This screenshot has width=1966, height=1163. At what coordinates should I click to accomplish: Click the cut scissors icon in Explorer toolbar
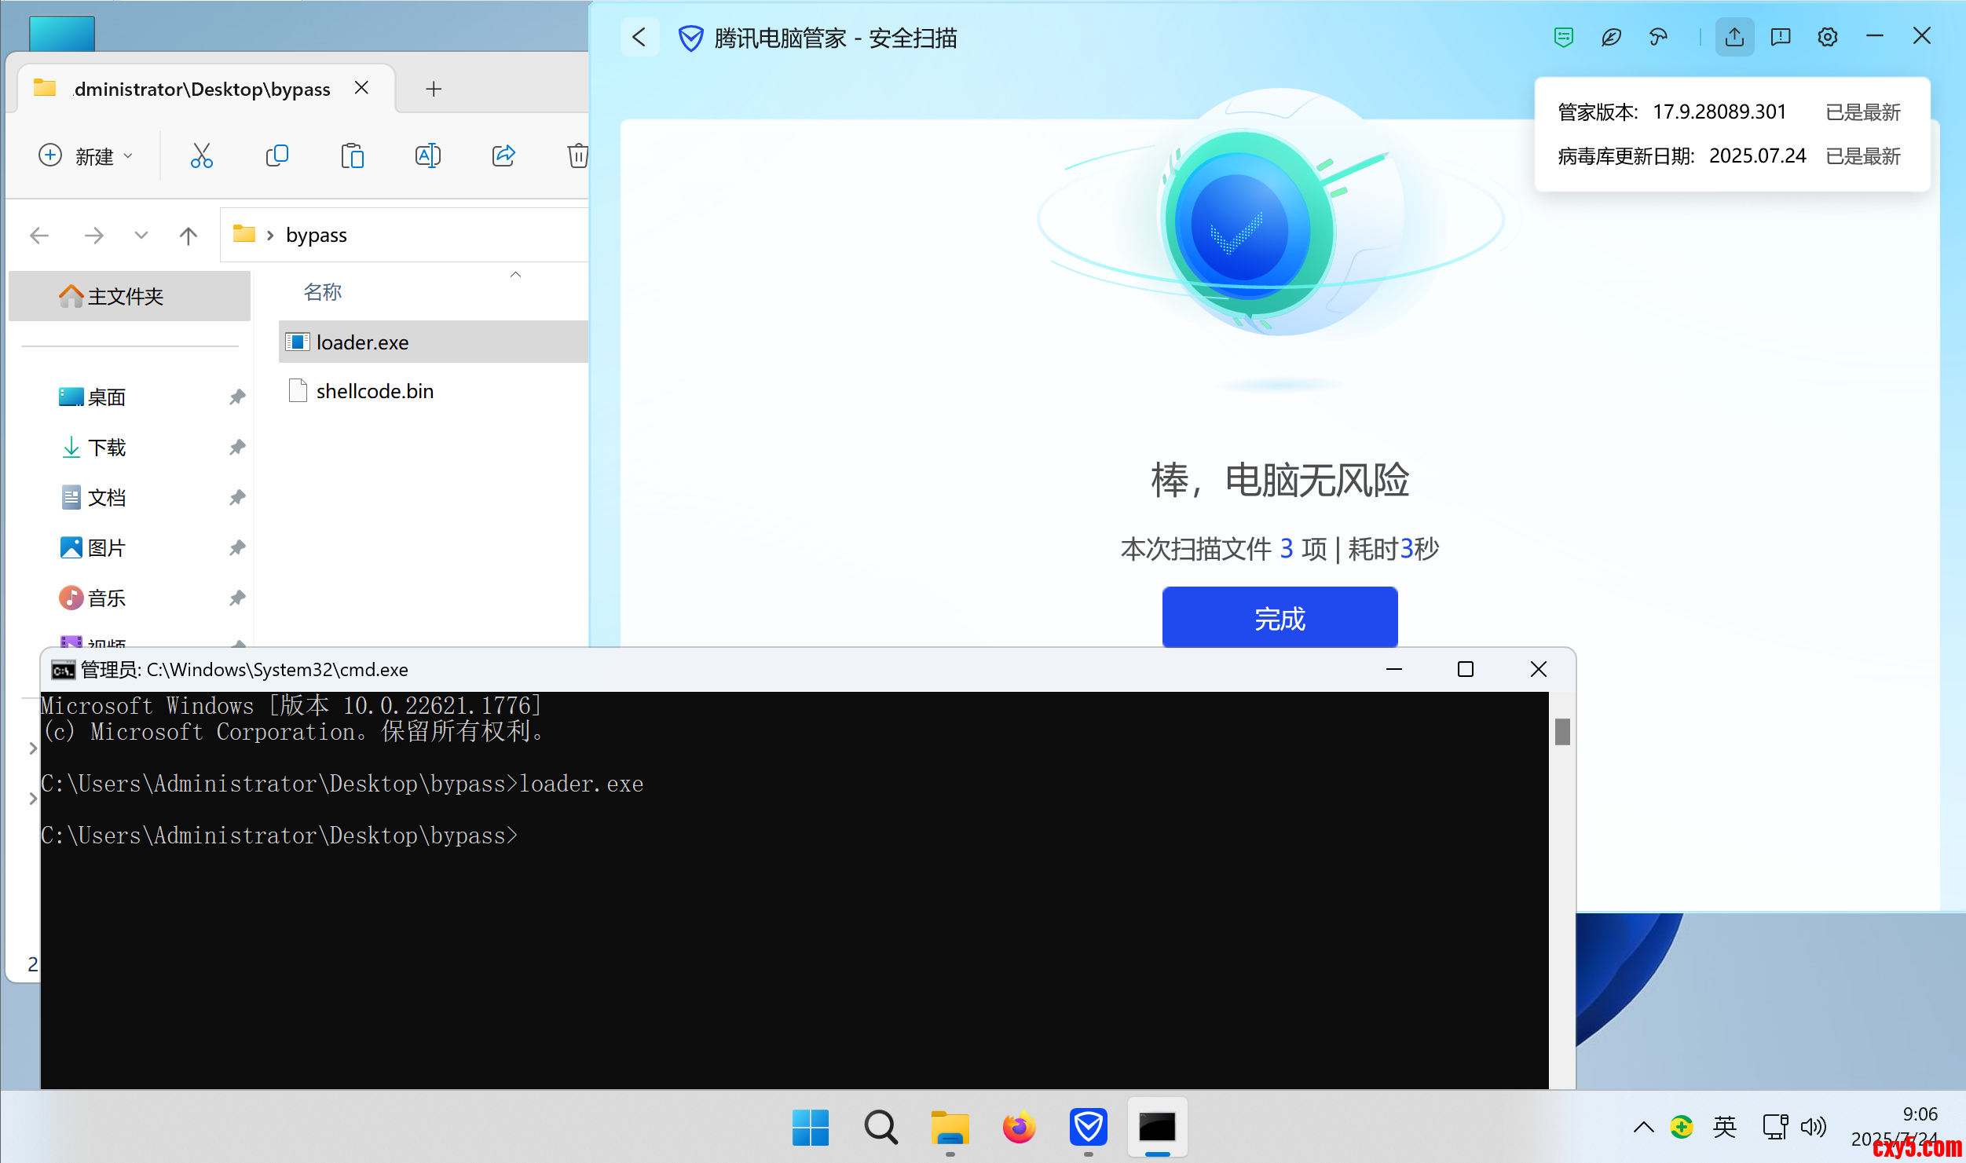click(x=202, y=155)
